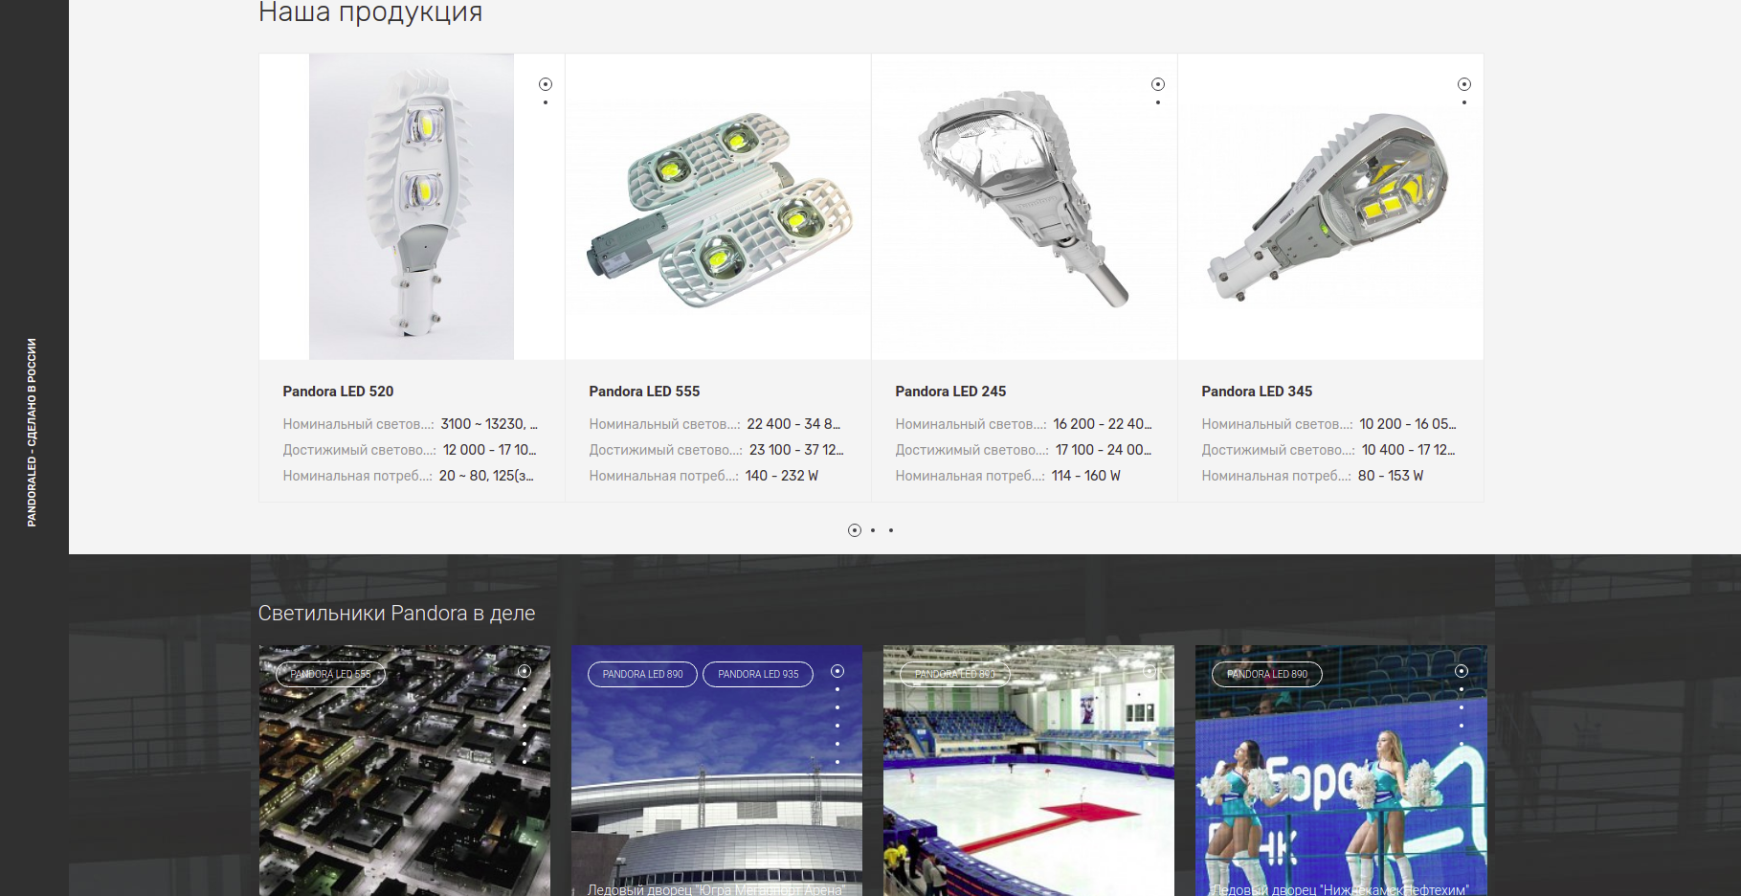Click value 17 100 - 24 00… of LED 245
This screenshot has width=1741, height=896.
(x=1104, y=450)
